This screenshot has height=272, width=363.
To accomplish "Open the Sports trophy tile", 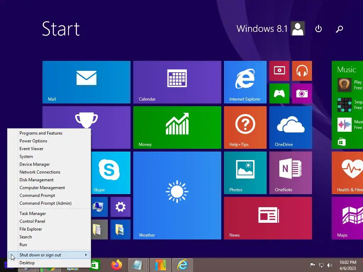I will tap(86, 118).
